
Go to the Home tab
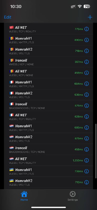pyautogui.click(x=24, y=196)
